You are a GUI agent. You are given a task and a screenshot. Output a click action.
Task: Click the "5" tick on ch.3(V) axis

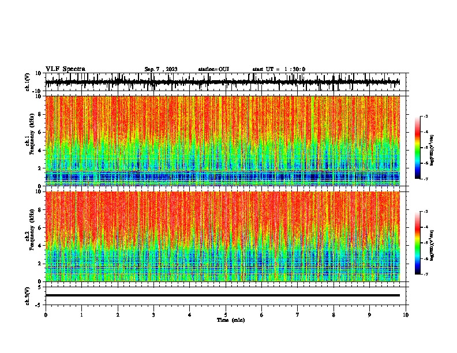(x=40, y=287)
